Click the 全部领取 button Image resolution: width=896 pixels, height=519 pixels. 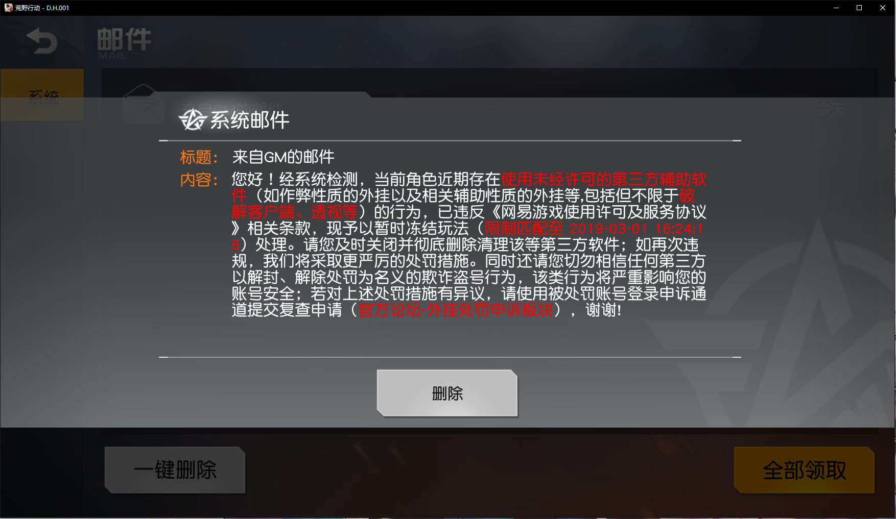tap(804, 470)
